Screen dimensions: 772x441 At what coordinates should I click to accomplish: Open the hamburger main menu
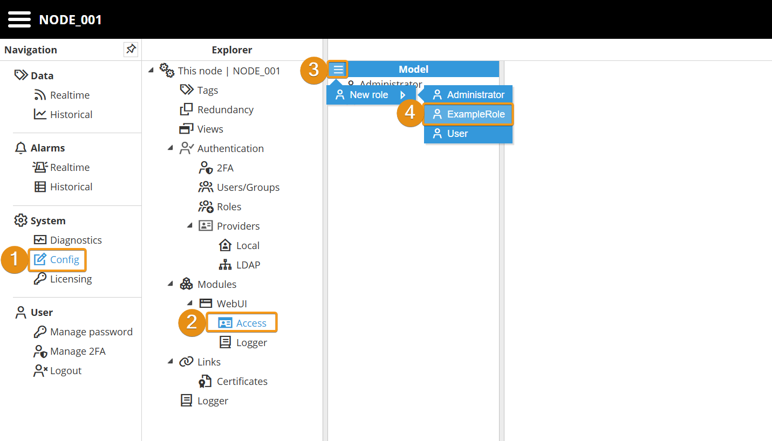19,20
